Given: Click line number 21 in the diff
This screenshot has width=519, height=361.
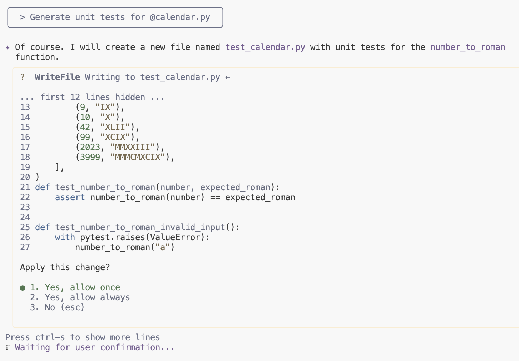Looking at the screenshot, I should [x=25, y=187].
